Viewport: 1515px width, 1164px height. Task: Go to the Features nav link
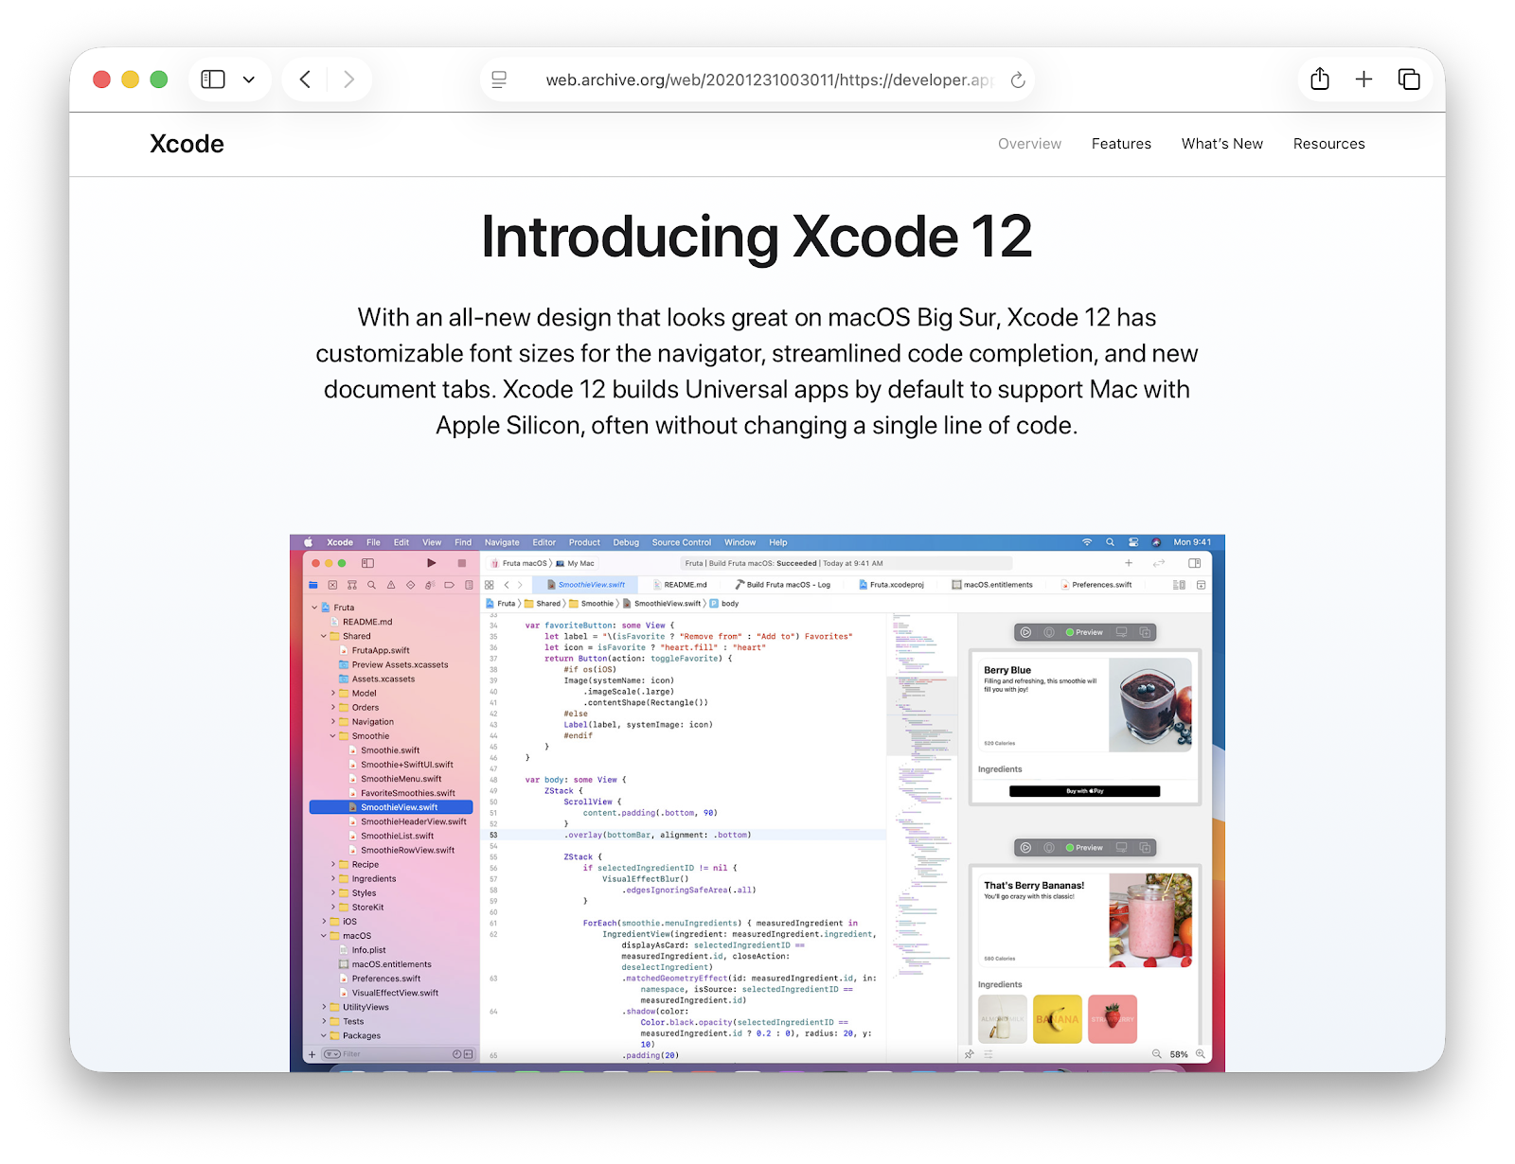1121,144
